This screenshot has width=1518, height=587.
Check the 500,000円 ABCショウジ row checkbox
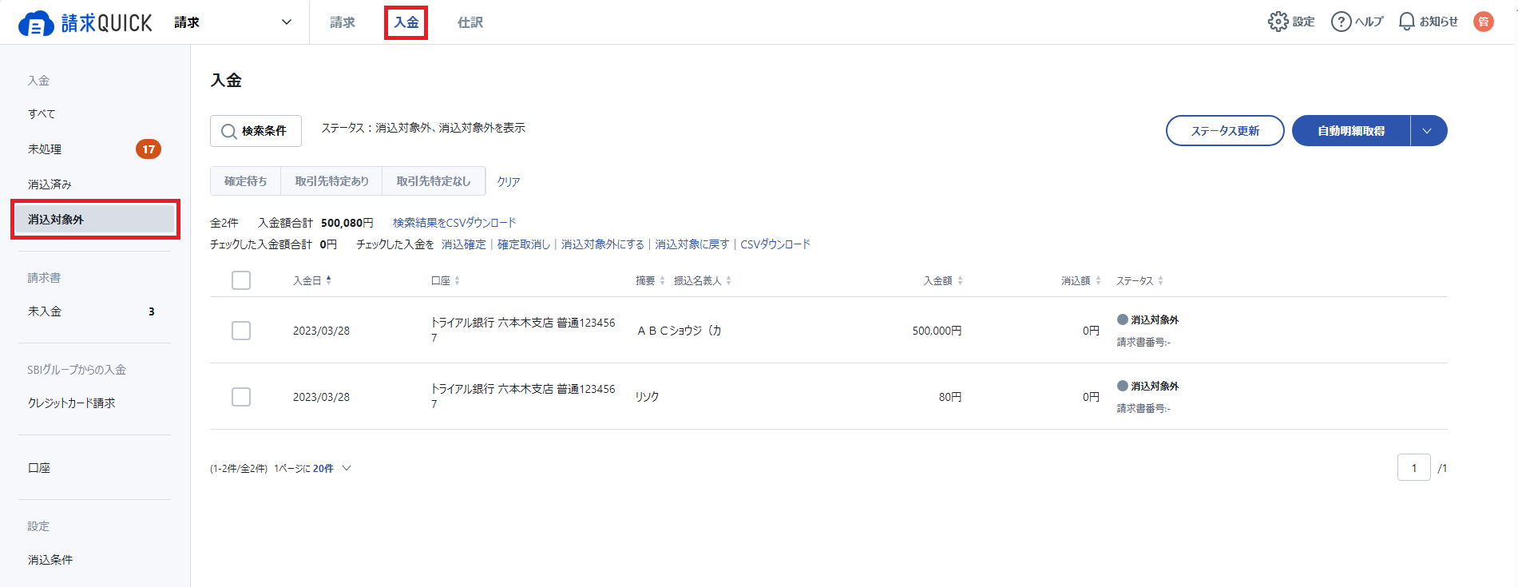click(241, 331)
